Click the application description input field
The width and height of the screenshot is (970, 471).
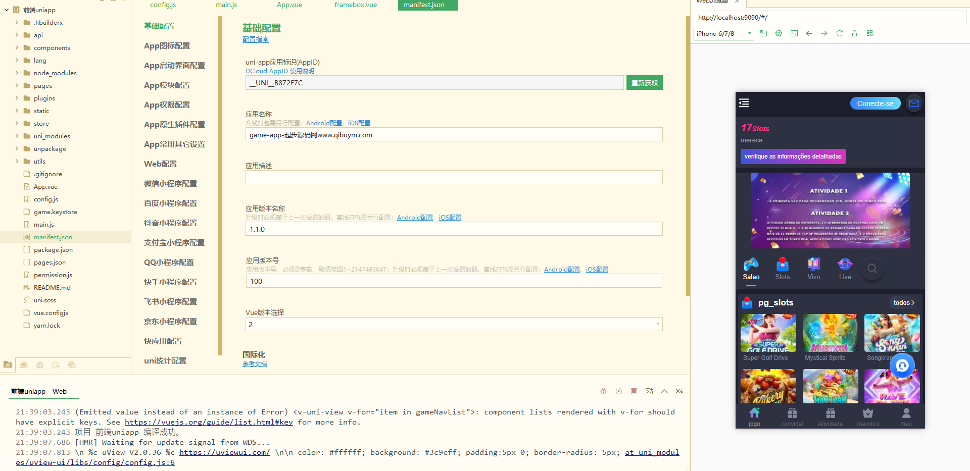click(x=453, y=177)
